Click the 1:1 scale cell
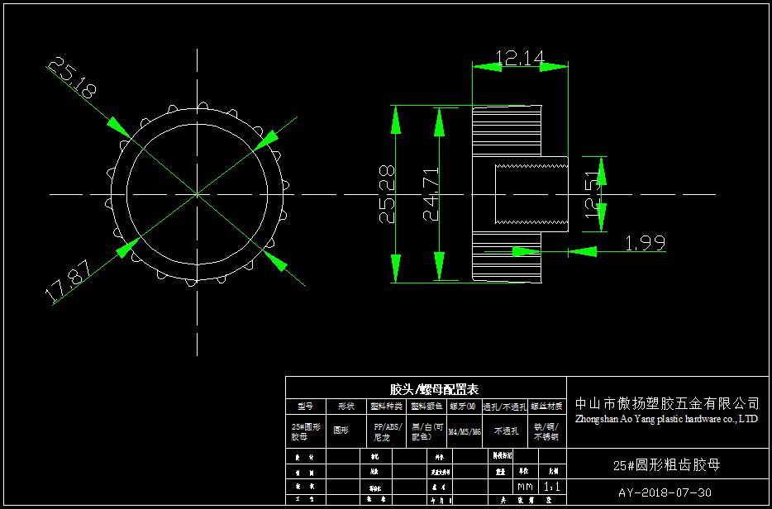 (550, 487)
